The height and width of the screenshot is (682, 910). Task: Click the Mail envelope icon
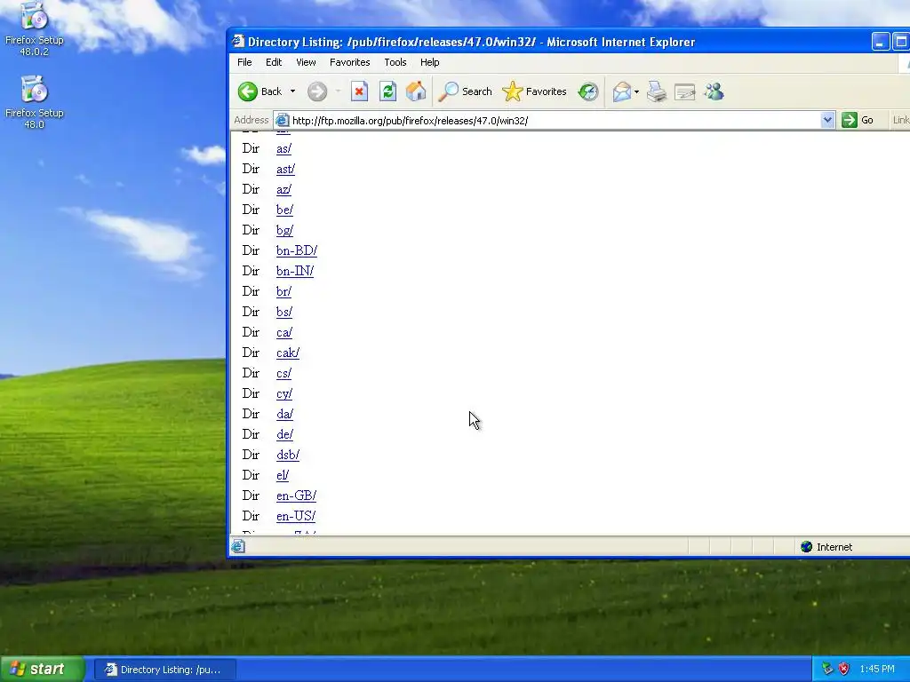click(621, 91)
